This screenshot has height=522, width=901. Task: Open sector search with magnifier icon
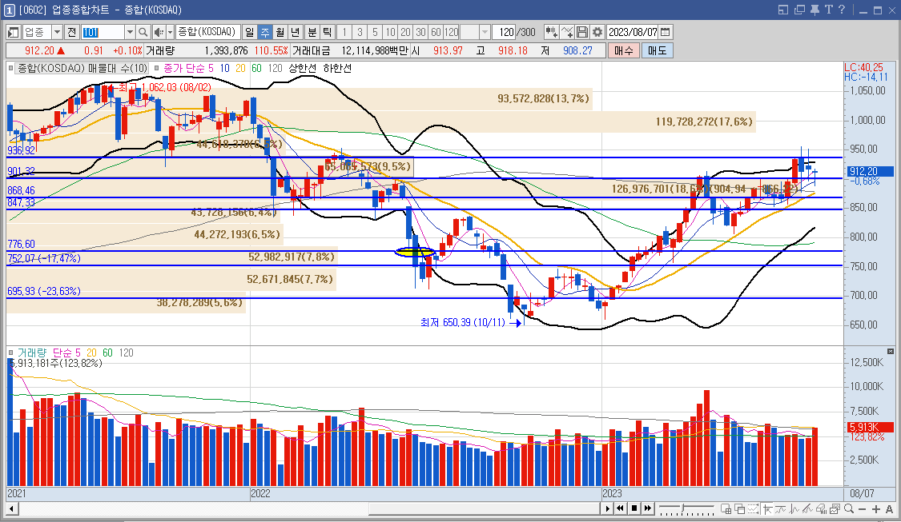[x=143, y=32]
